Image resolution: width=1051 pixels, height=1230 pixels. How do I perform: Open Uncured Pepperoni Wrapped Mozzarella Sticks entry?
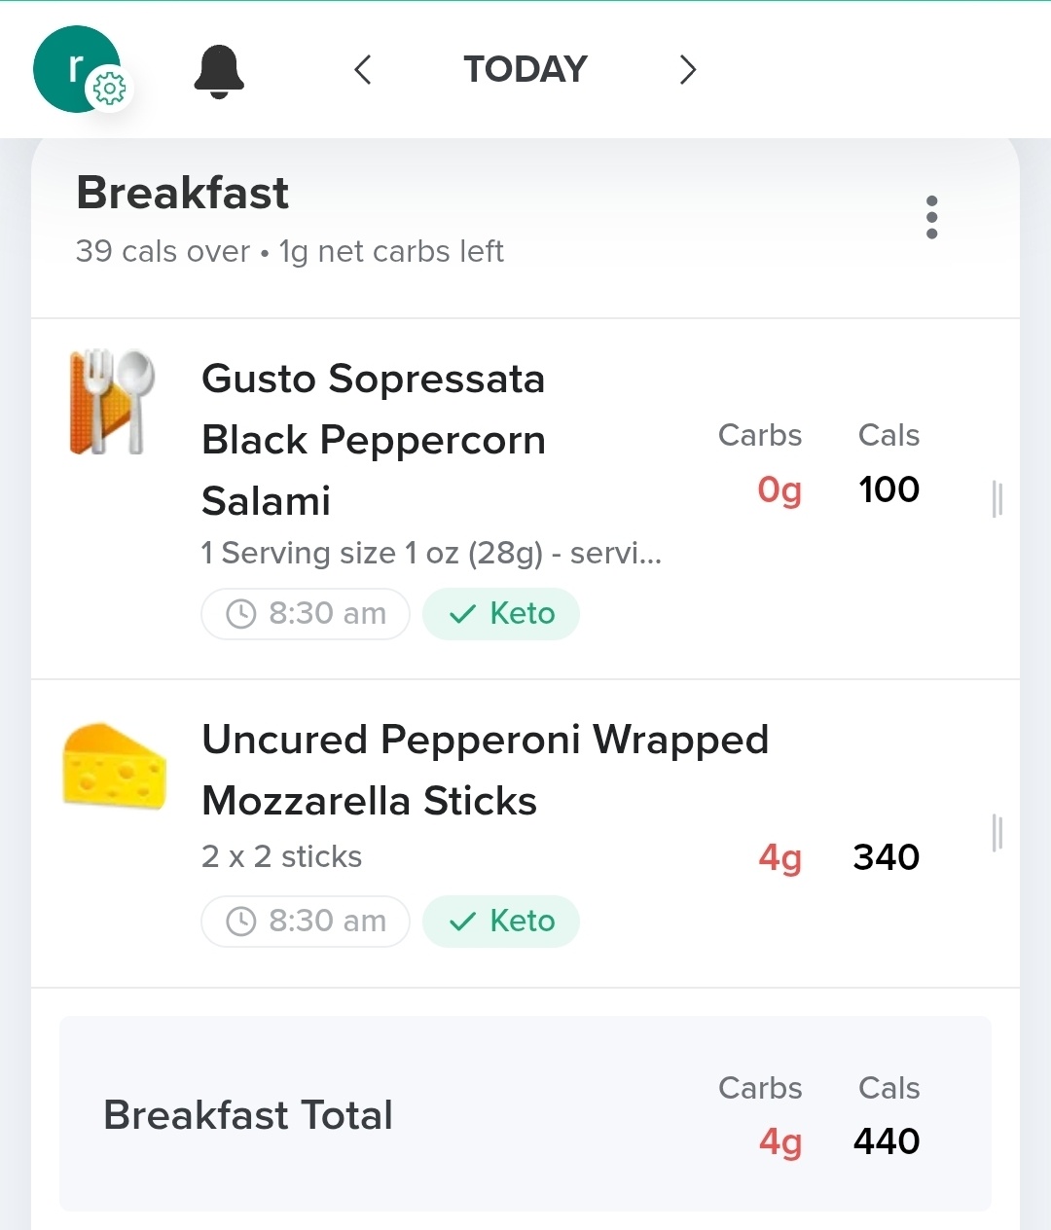coord(485,770)
